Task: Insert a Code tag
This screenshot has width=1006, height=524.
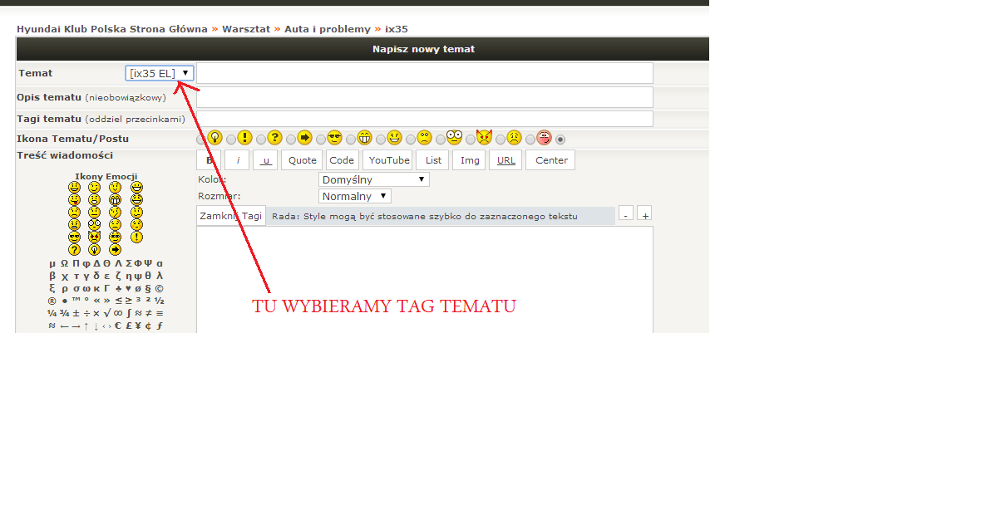Action: (342, 160)
